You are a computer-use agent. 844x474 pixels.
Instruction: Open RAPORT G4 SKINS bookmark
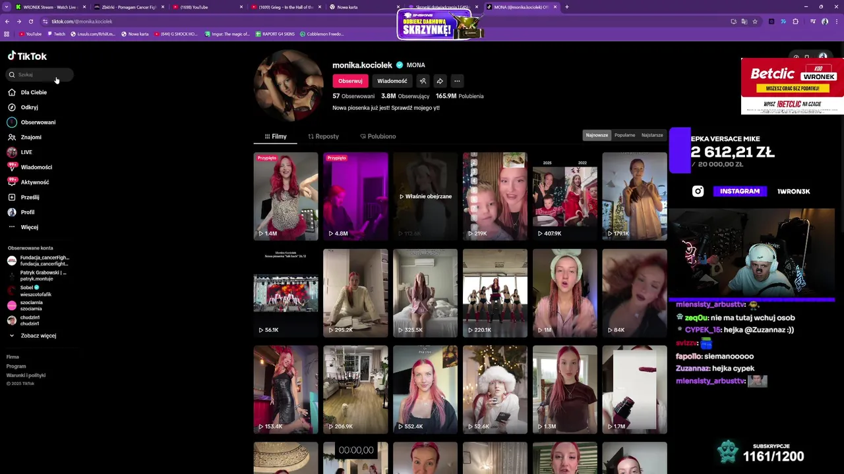[275, 34]
